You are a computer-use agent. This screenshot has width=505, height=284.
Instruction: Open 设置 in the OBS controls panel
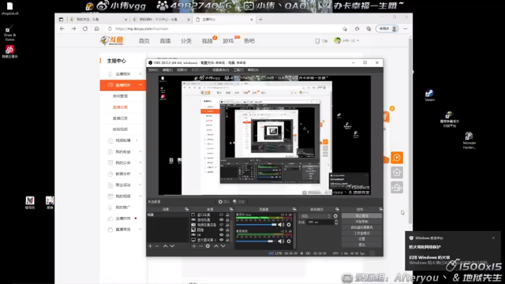click(x=361, y=239)
